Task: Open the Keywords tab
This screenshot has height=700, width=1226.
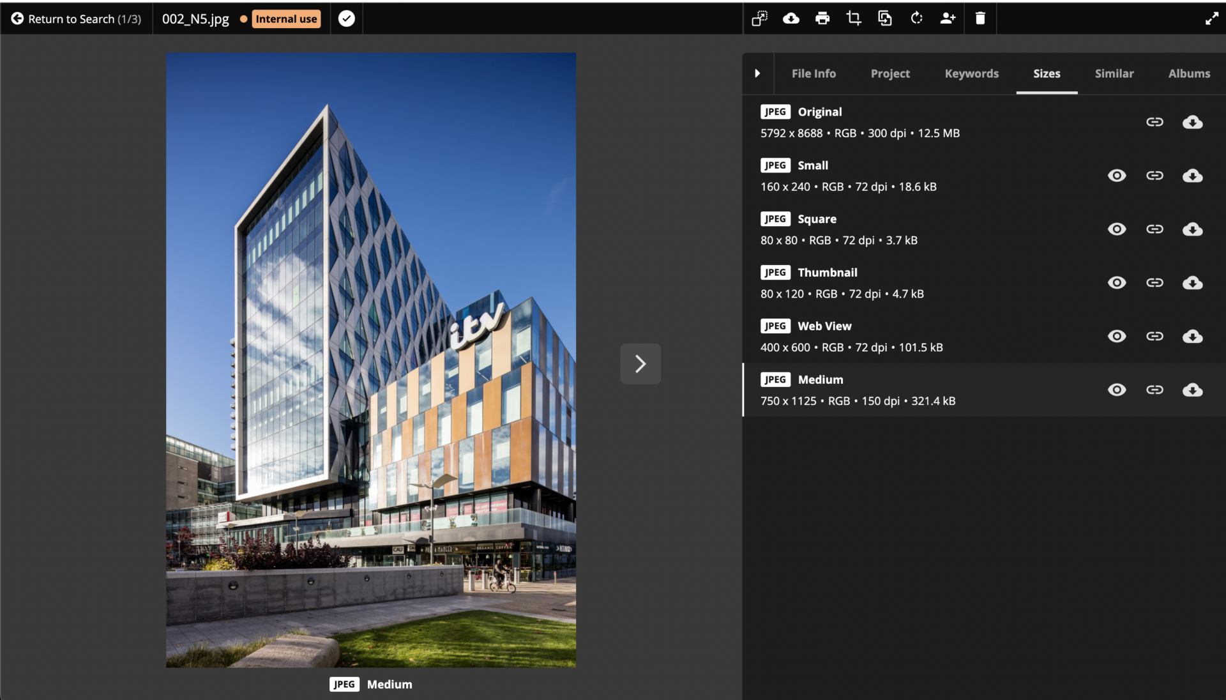Action: pyautogui.click(x=971, y=73)
